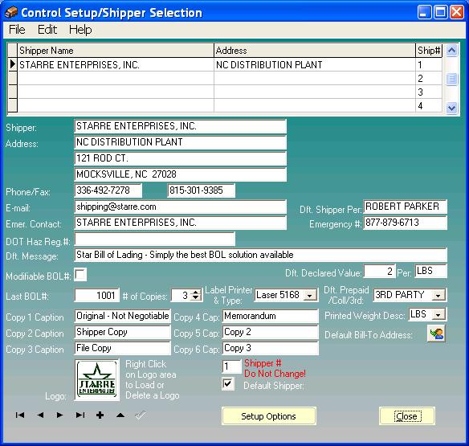Uncheck the Default Shipper checkbox
Viewport: 469px width, 446px height.
[x=228, y=384]
